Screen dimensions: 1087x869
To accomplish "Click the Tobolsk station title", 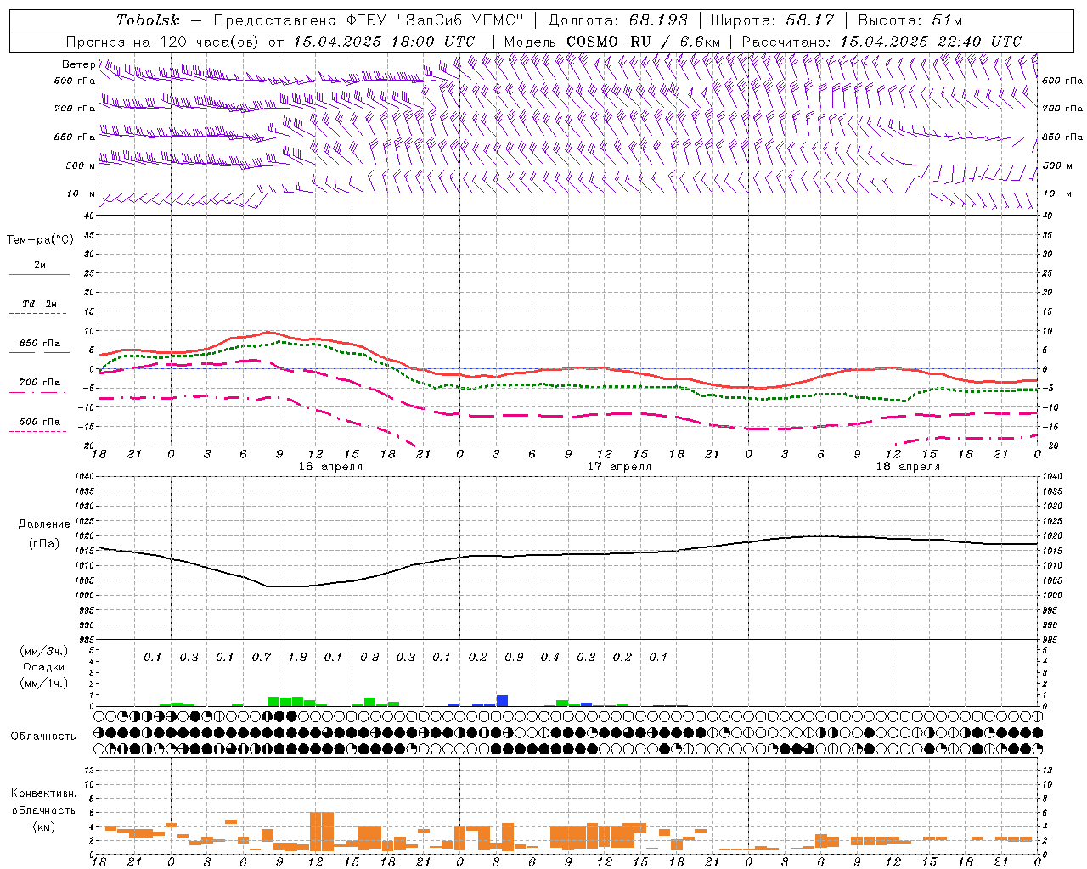I will pos(148,20).
